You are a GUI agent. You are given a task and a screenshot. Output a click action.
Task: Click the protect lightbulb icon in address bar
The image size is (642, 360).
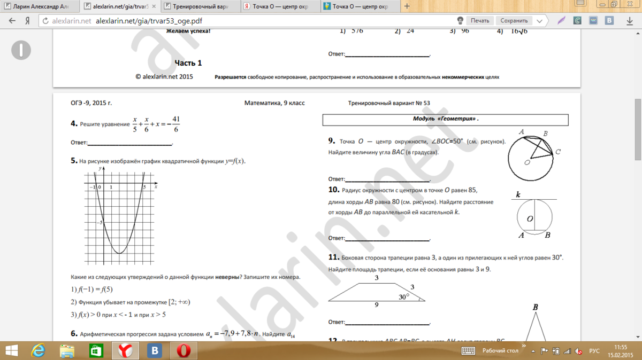click(459, 21)
